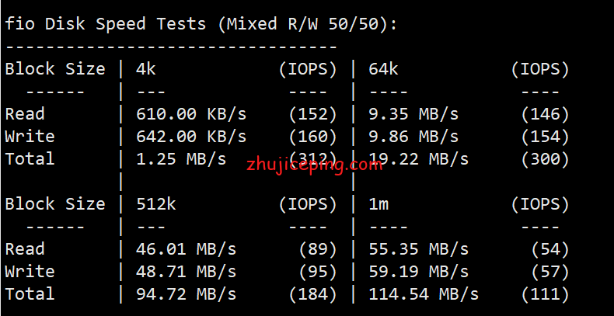
Task: Select the 114.54 MB/s total value
Action: point(424,294)
